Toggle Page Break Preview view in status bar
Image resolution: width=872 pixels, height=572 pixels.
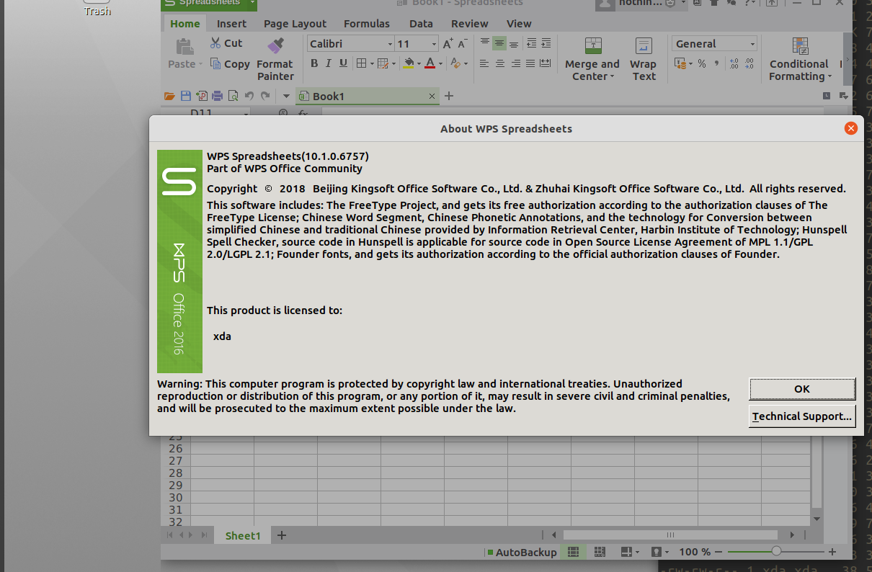(x=600, y=552)
